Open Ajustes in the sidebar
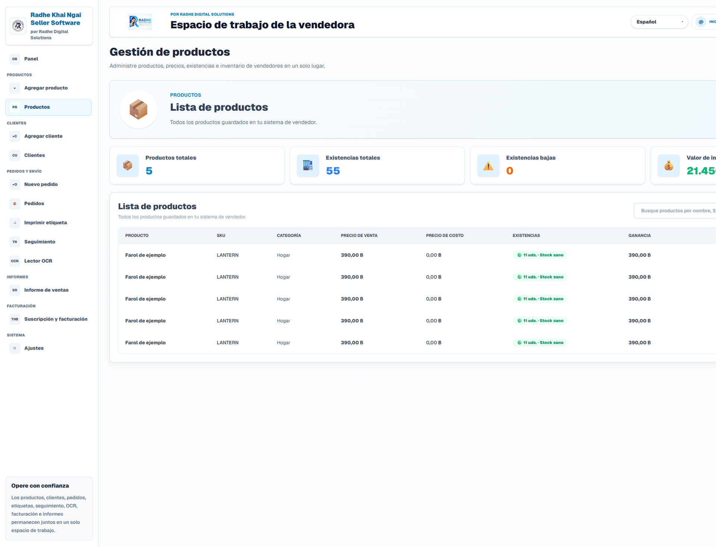Viewport: 716px width, 547px height. coord(48,348)
